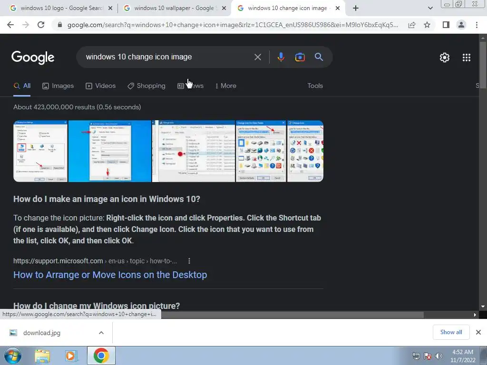The image size is (487, 365).
Task: Open the tab search dropdown arrow
Action: 430,9
